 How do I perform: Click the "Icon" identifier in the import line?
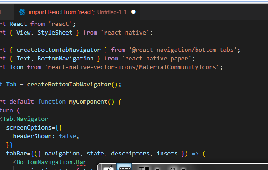(x=16, y=67)
